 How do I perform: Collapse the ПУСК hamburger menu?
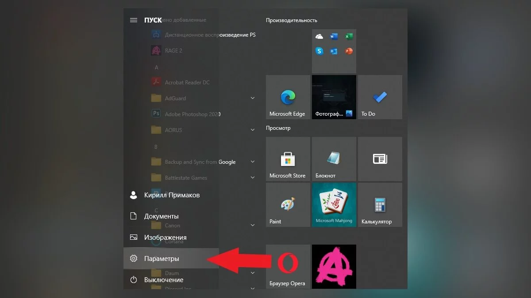tap(133, 20)
